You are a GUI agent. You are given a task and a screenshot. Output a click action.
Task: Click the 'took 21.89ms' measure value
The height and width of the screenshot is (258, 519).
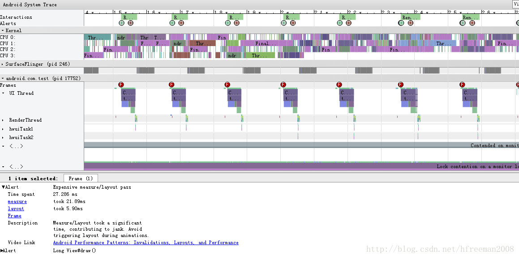[69, 202]
